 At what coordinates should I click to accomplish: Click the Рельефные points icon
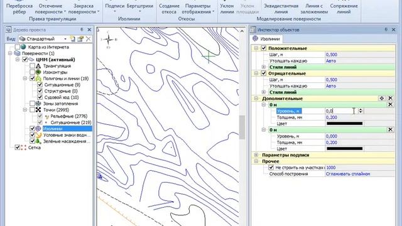click(x=46, y=117)
